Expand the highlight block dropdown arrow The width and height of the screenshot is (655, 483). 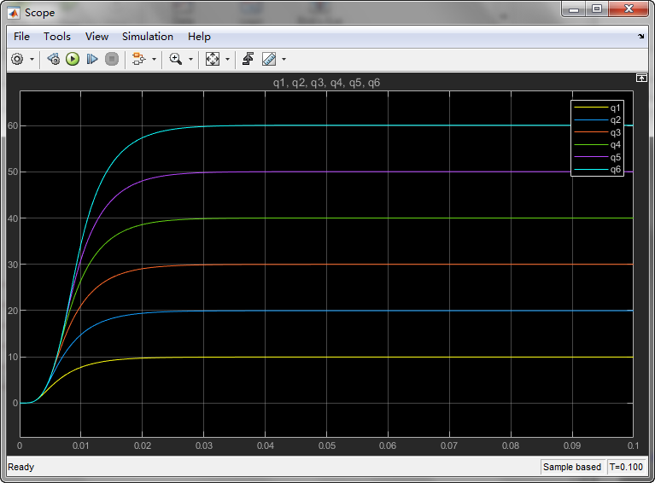click(154, 59)
